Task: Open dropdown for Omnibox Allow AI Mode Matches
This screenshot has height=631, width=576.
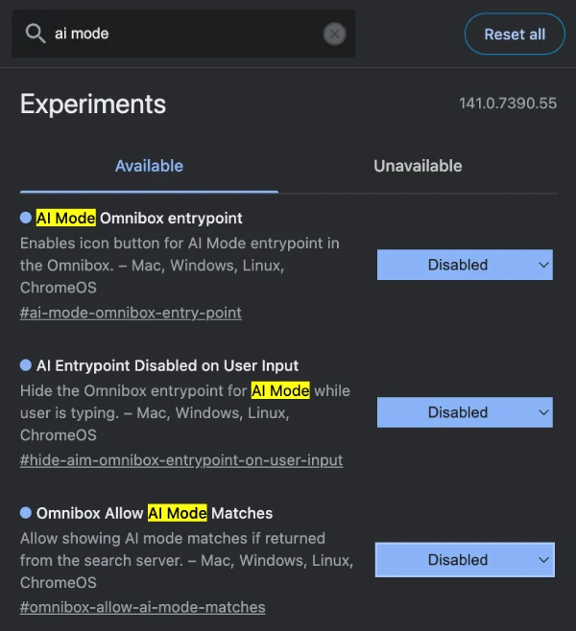Action: pyautogui.click(x=465, y=560)
